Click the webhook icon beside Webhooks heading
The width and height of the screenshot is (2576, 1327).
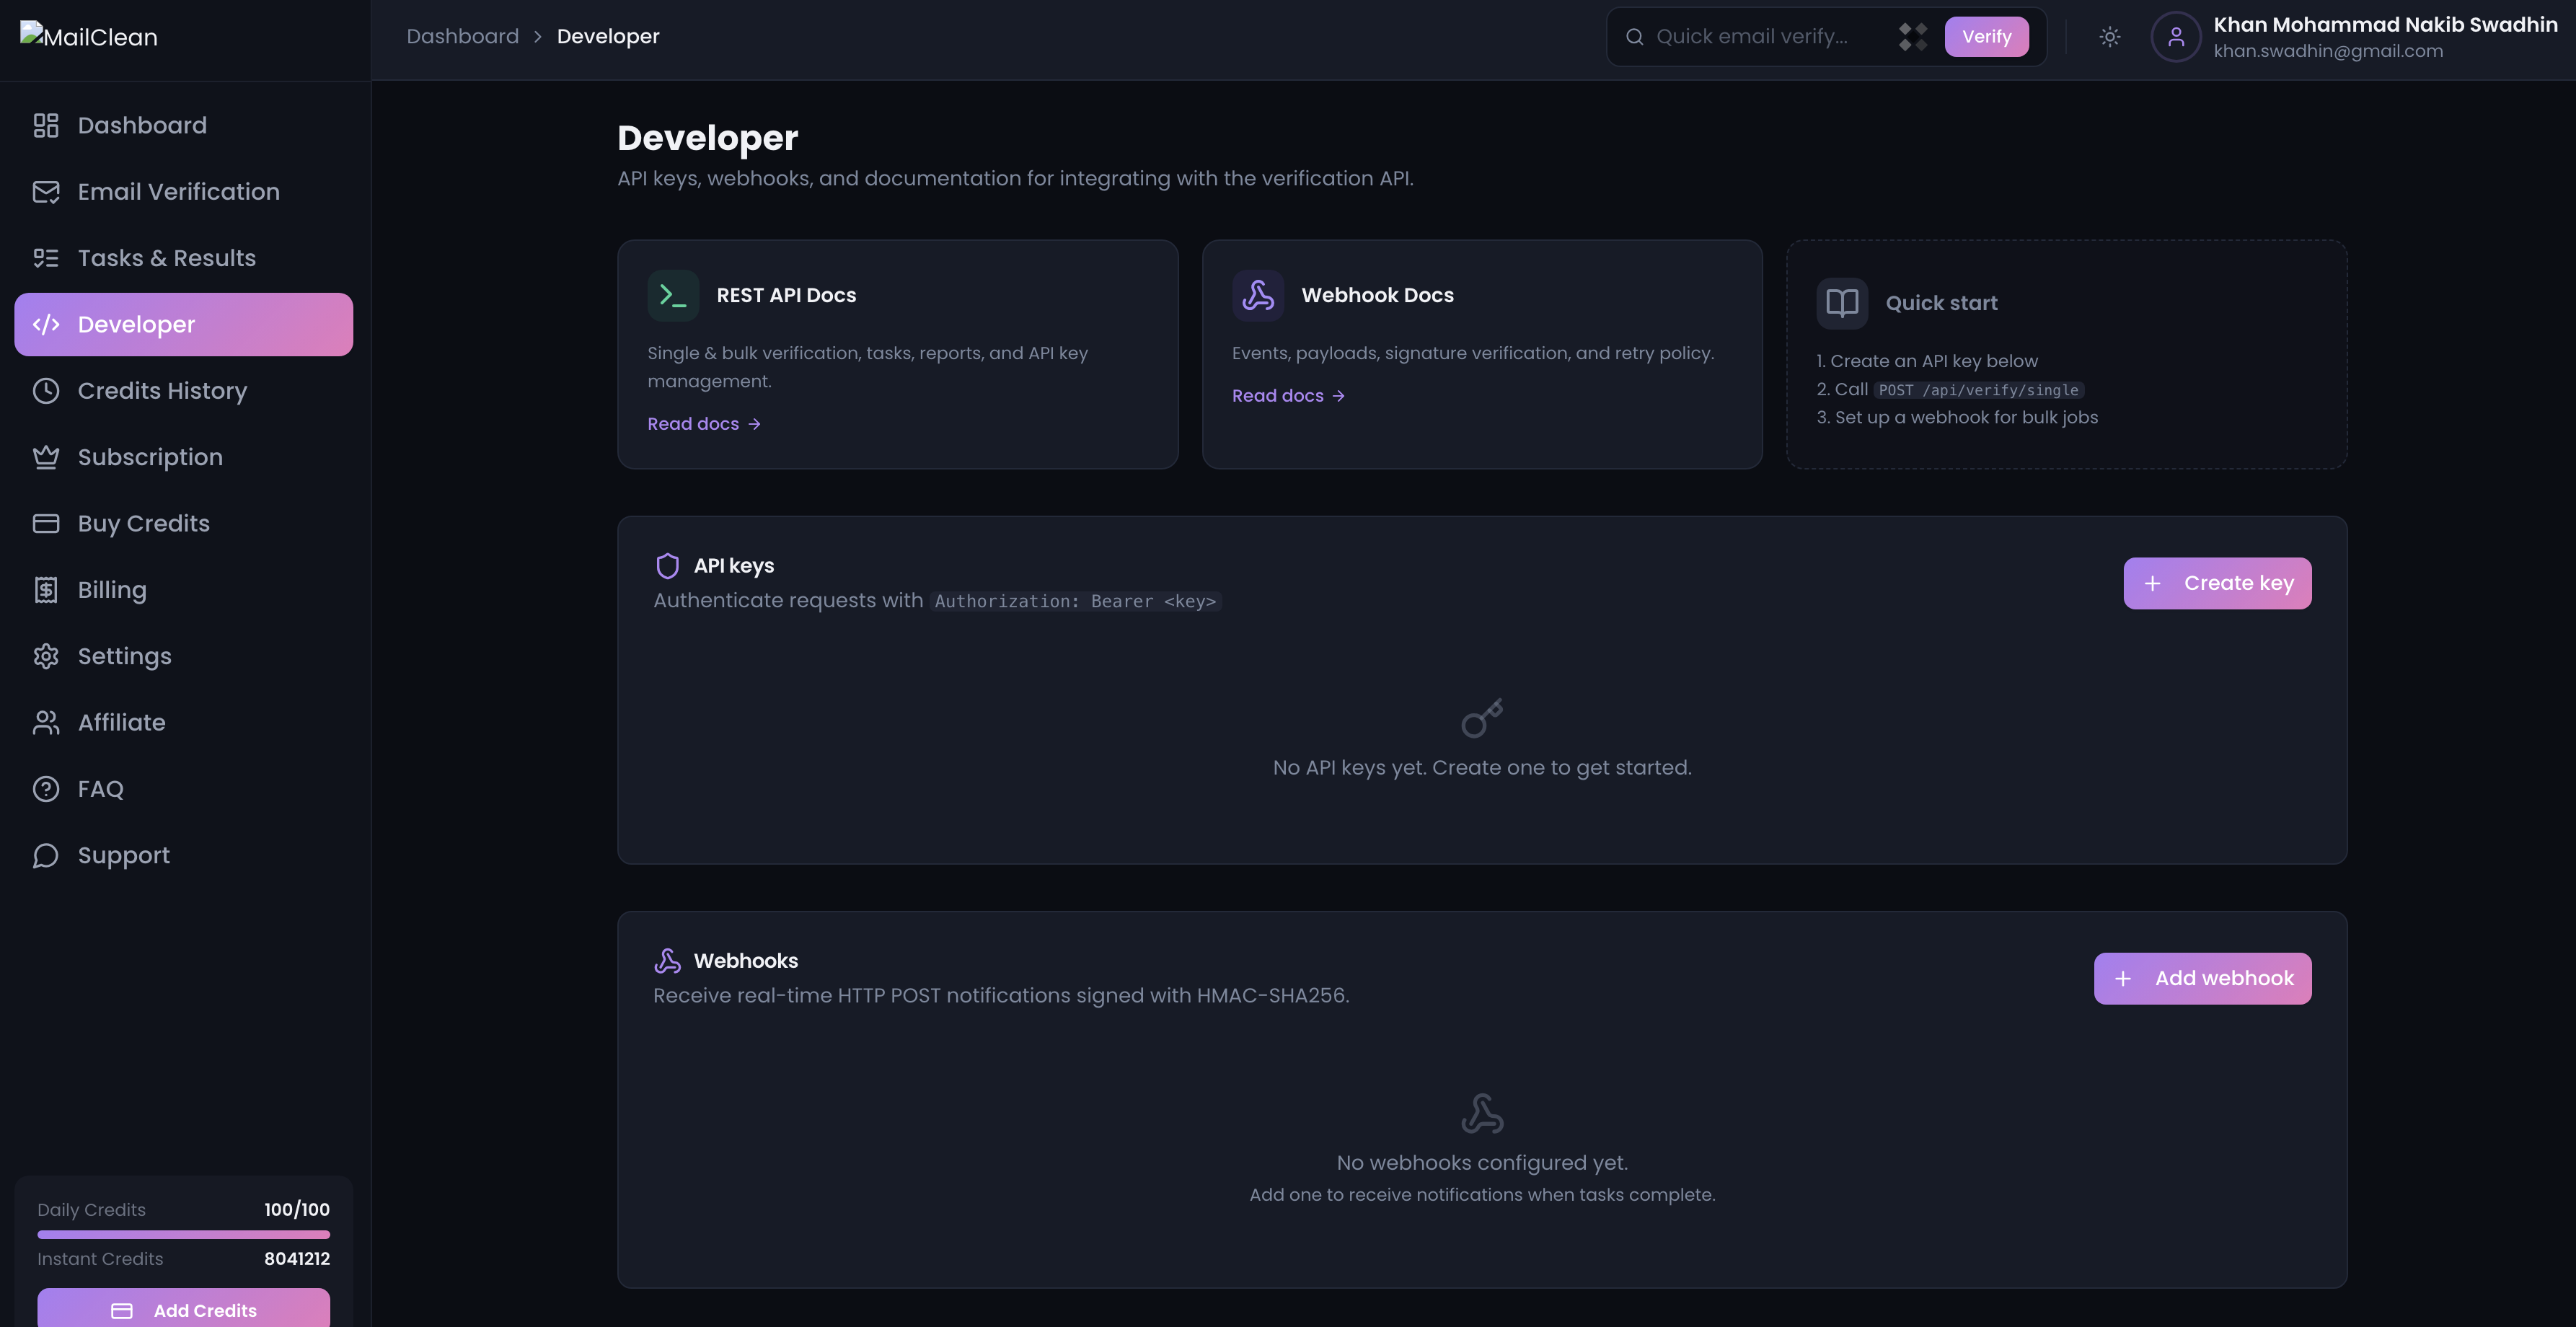[x=667, y=961]
